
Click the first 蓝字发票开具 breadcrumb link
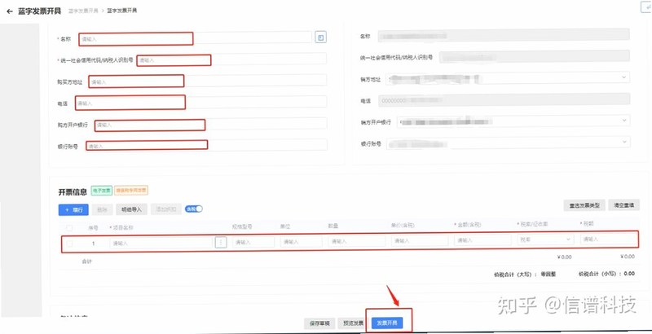(x=83, y=11)
